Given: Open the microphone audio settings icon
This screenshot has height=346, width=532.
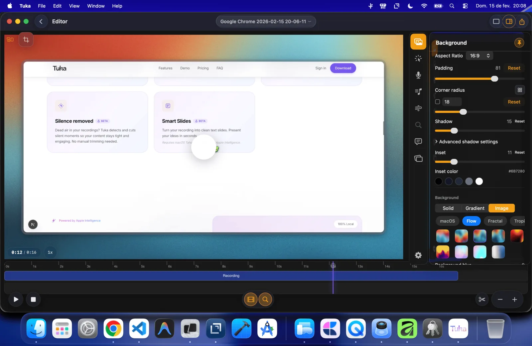Looking at the screenshot, I should coord(418,75).
